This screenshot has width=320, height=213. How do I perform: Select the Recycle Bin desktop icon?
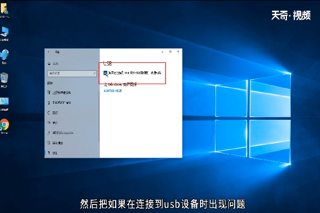tap(4, 80)
